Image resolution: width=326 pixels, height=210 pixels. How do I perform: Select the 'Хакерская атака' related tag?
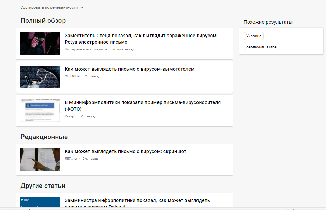click(x=261, y=46)
